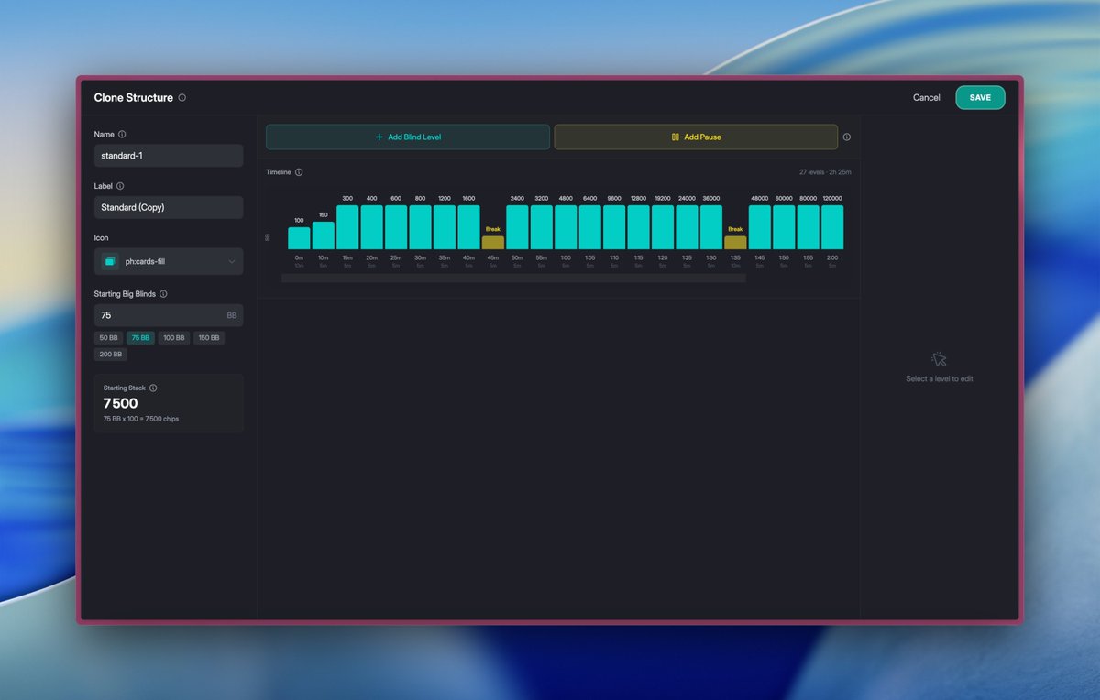
Task: Click the info icon next to Name
Action: tap(122, 135)
